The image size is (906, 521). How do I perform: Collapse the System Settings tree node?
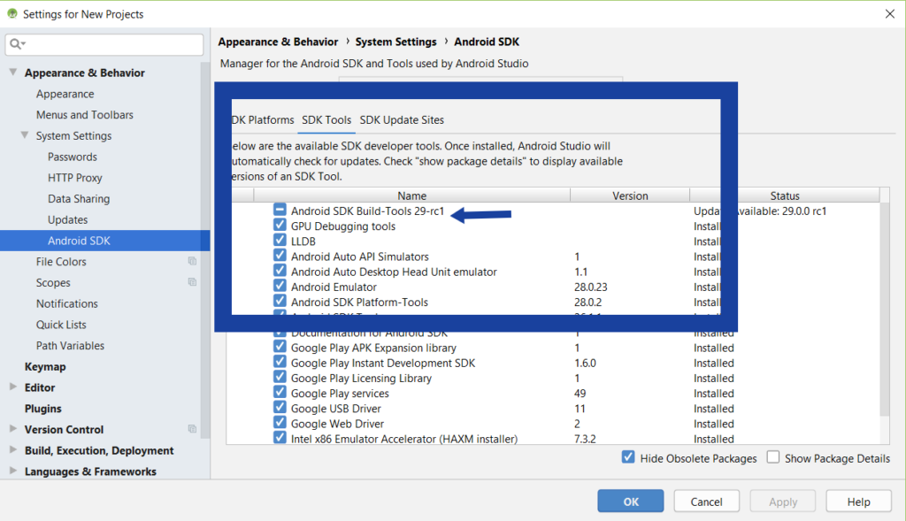pyautogui.click(x=25, y=135)
